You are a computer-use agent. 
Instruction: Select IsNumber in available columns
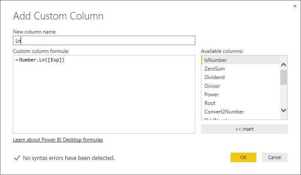(216, 60)
